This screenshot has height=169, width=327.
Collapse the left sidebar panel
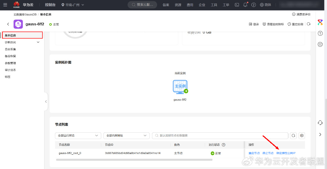click(46, 102)
